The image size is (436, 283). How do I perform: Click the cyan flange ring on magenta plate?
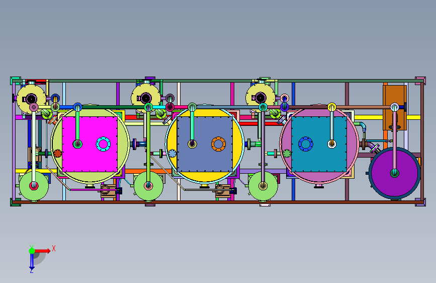pos(103,144)
